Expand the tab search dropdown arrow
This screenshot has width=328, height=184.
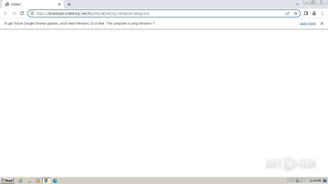[x=298, y=4]
